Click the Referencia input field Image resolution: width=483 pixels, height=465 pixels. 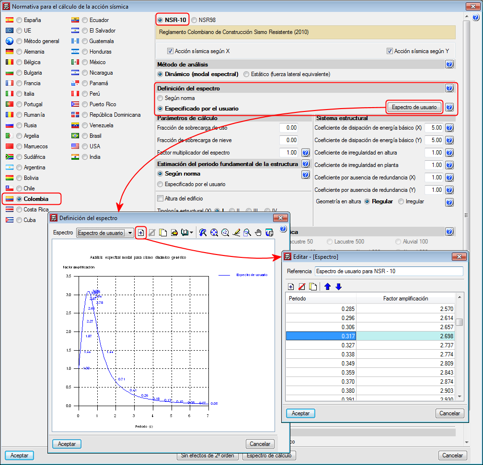[x=389, y=271]
